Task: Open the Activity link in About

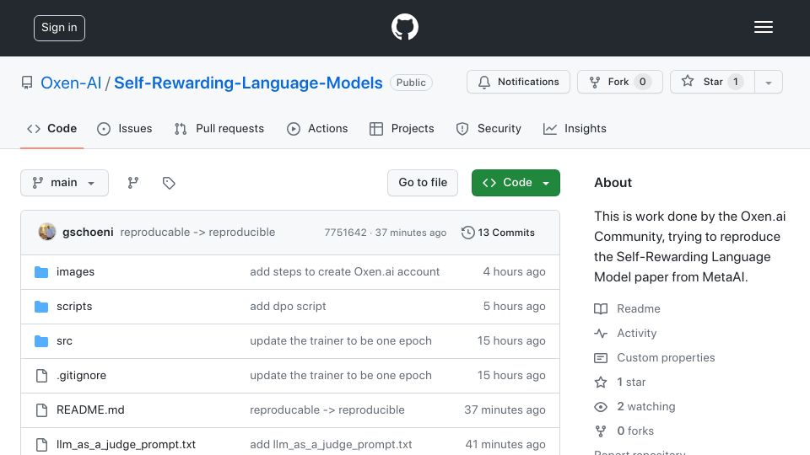Action: pyautogui.click(x=636, y=334)
